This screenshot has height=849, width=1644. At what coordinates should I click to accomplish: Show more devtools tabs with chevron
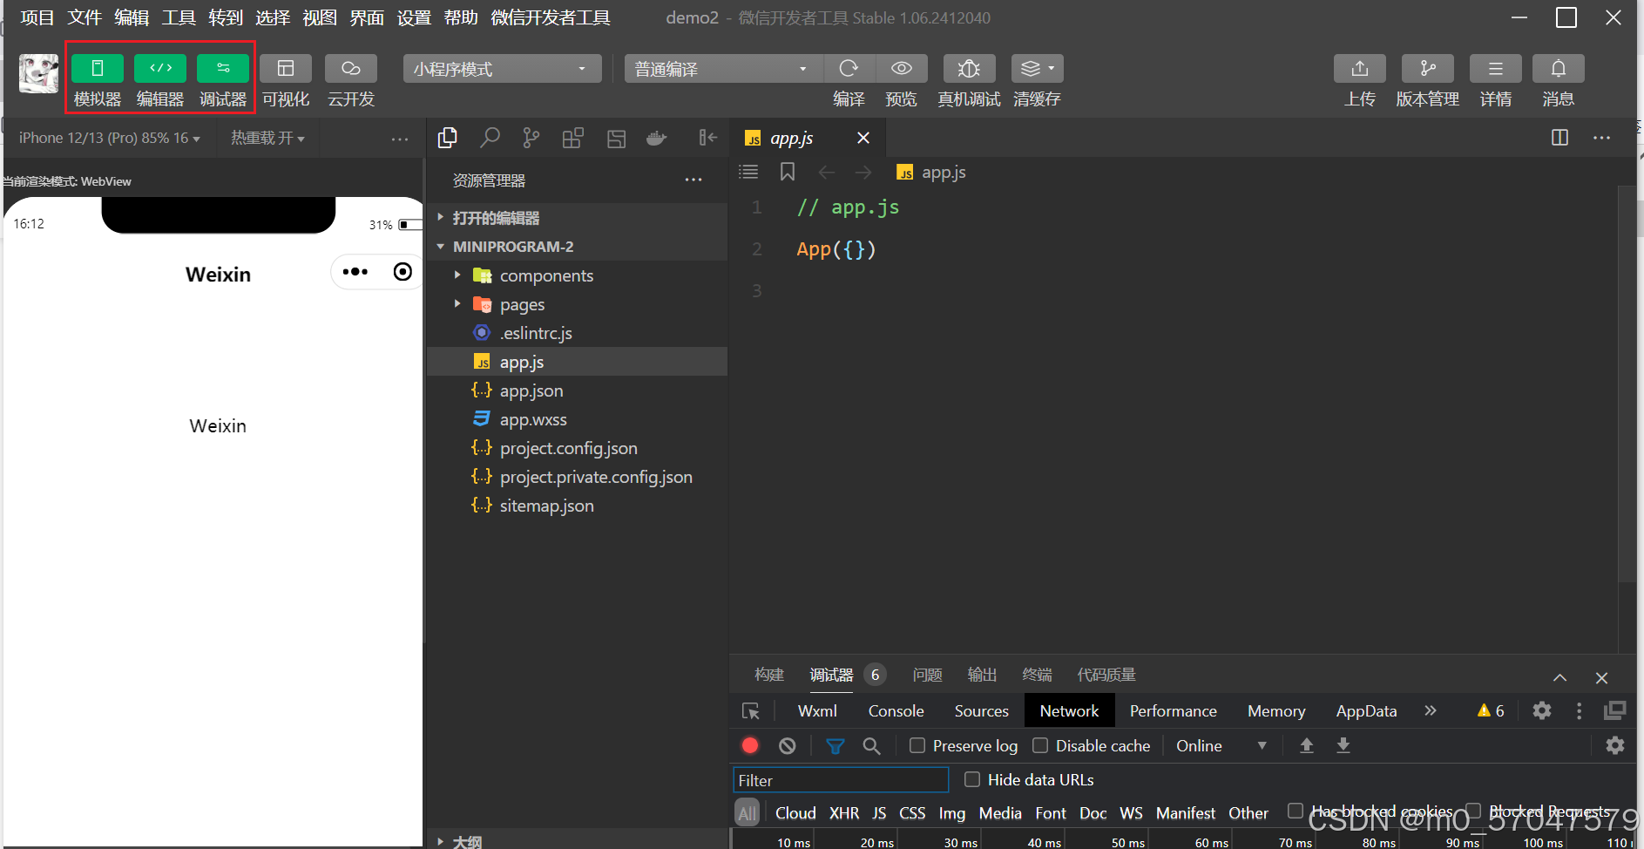1430,710
